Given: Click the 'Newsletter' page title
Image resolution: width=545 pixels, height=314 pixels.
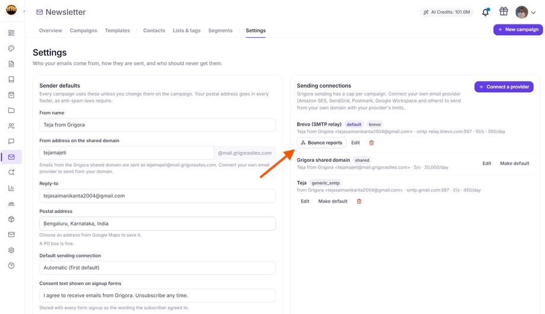Looking at the screenshot, I should 65,12.
